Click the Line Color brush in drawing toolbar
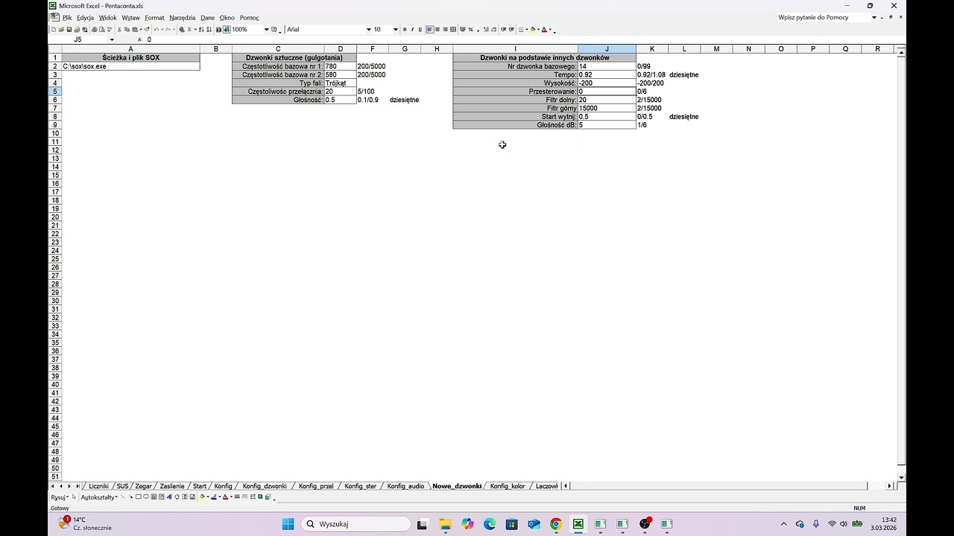 pyautogui.click(x=214, y=497)
